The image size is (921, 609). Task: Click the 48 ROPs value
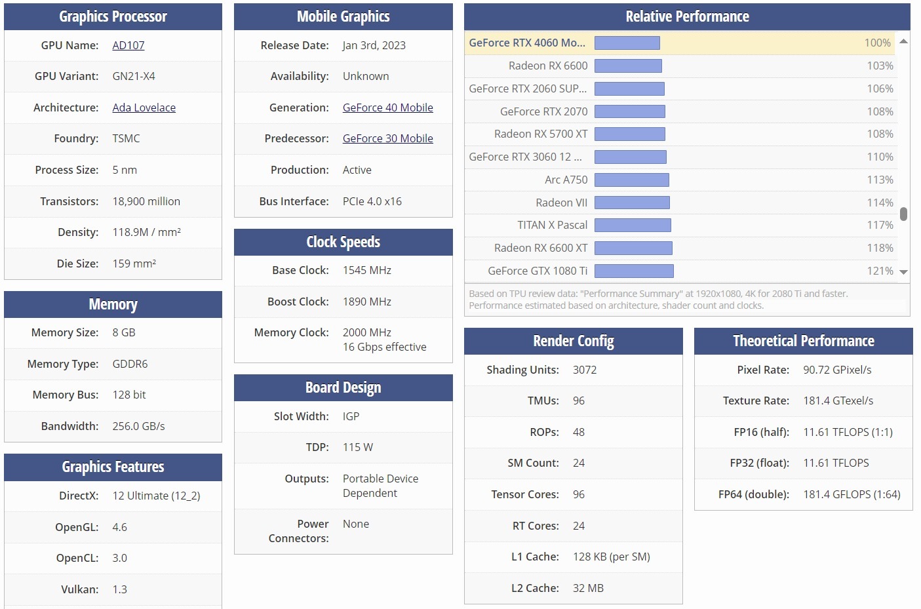[x=579, y=432]
